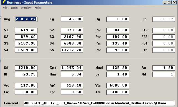Click the Fta label

[x=144, y=19]
